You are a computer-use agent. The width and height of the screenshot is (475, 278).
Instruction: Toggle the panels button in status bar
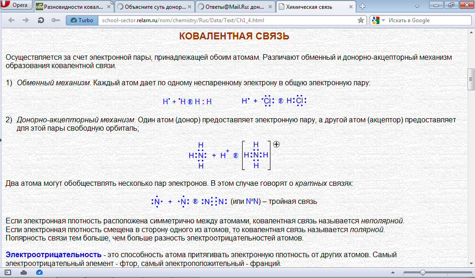point(8,272)
